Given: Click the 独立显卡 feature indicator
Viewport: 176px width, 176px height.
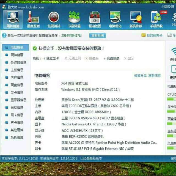Looking at the screenshot, I should click(51, 58).
